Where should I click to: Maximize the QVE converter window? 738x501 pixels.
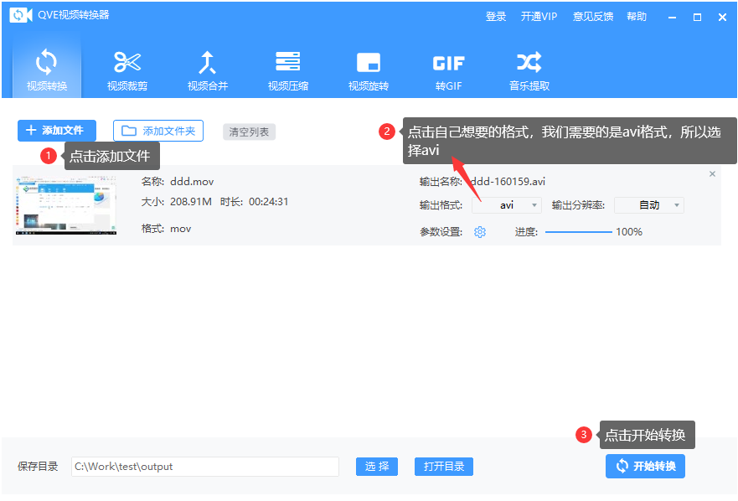point(698,18)
